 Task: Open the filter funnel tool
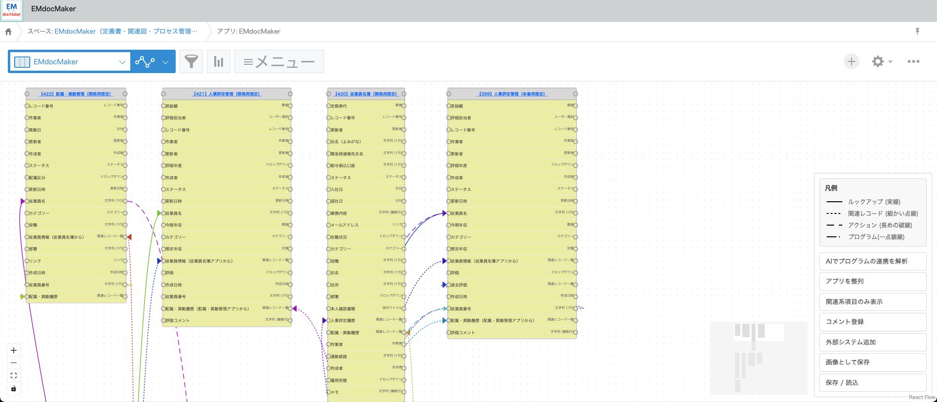(191, 61)
